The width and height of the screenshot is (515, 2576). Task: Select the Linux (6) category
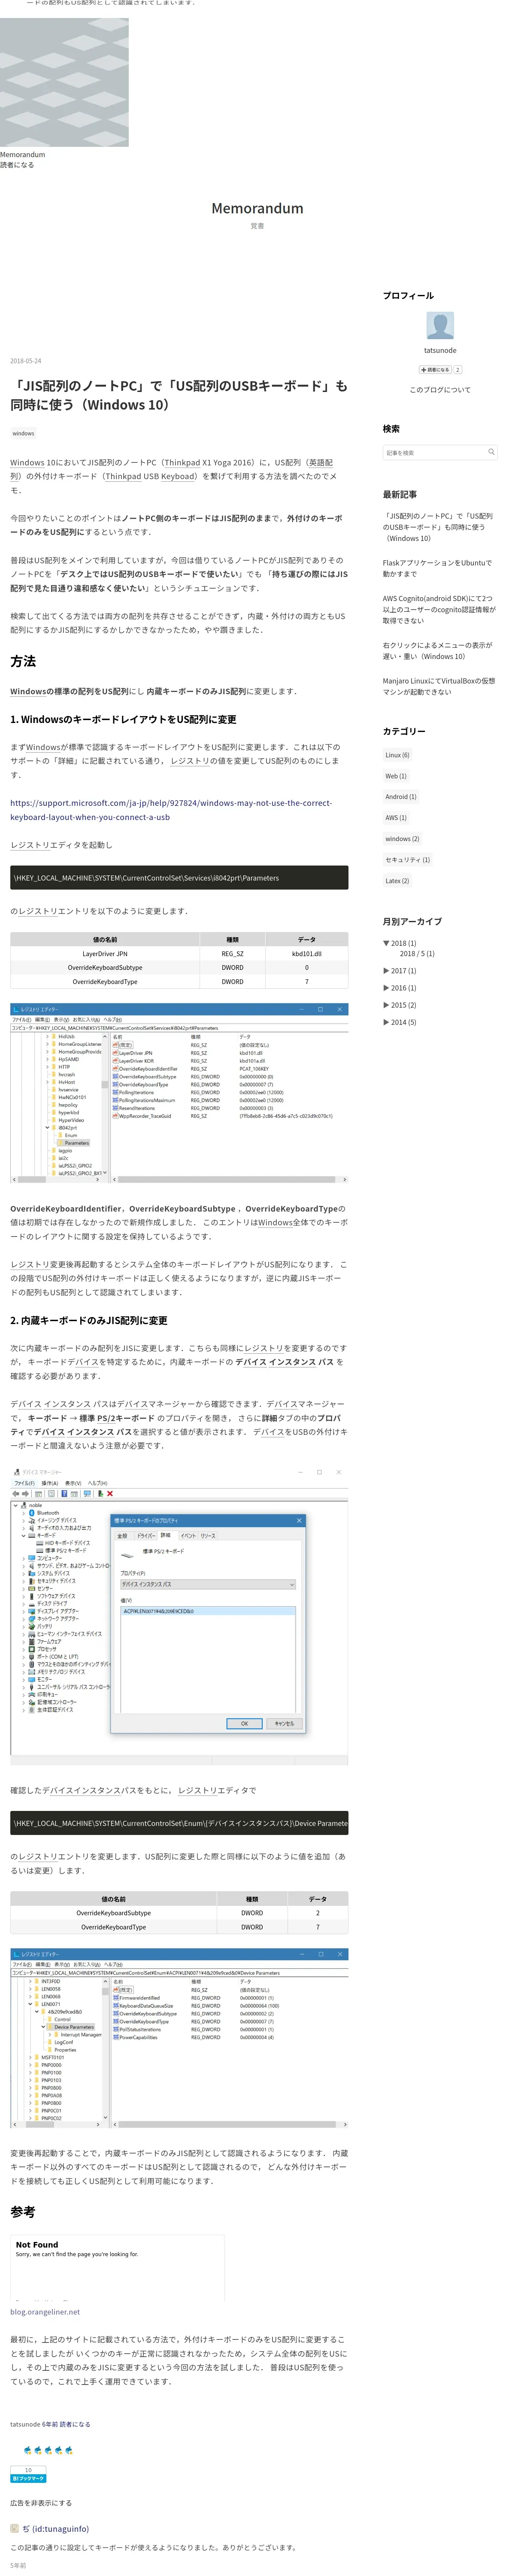397,755
